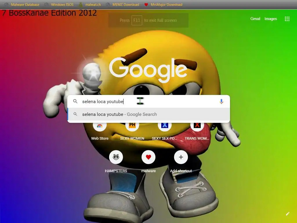The width and height of the screenshot is (297, 223).
Task: Click the magnifier icon in suggestion row
Action: click(75, 114)
